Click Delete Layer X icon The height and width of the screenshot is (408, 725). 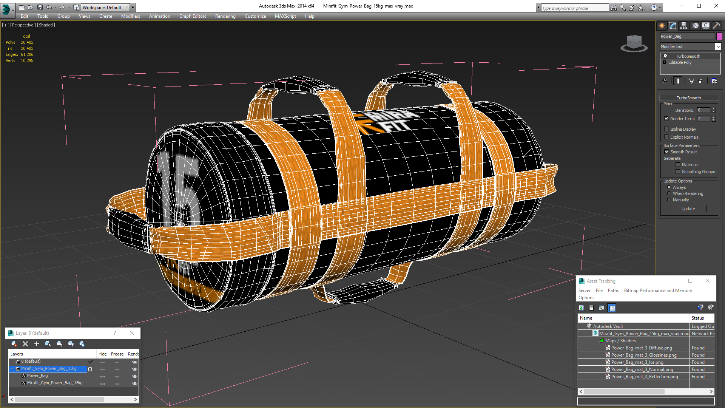(25, 344)
